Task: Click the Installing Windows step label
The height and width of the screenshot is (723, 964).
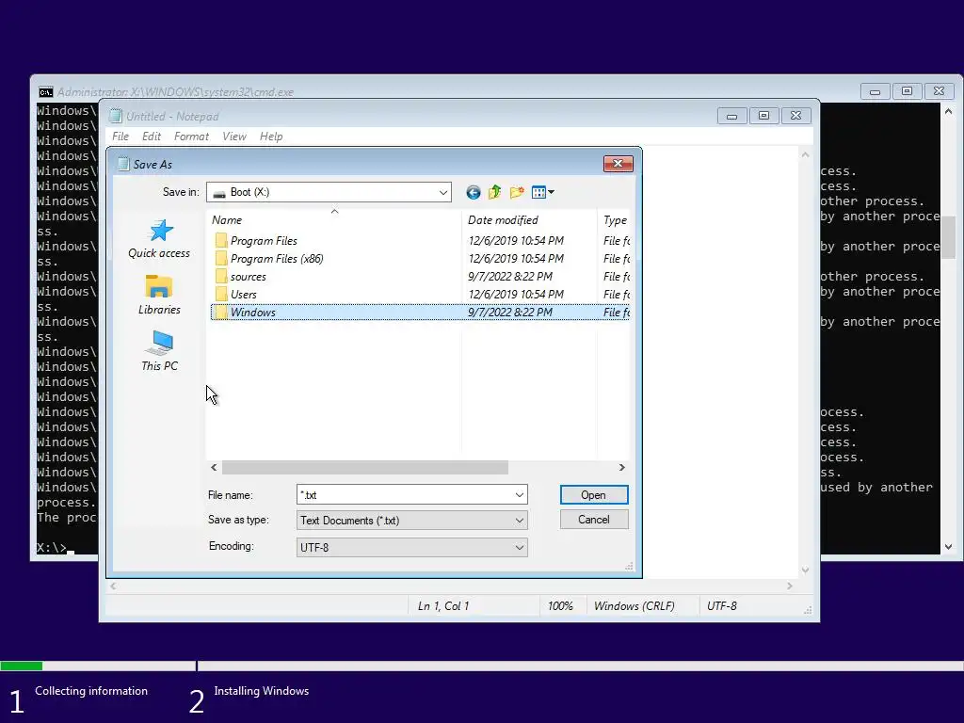Action: click(262, 691)
